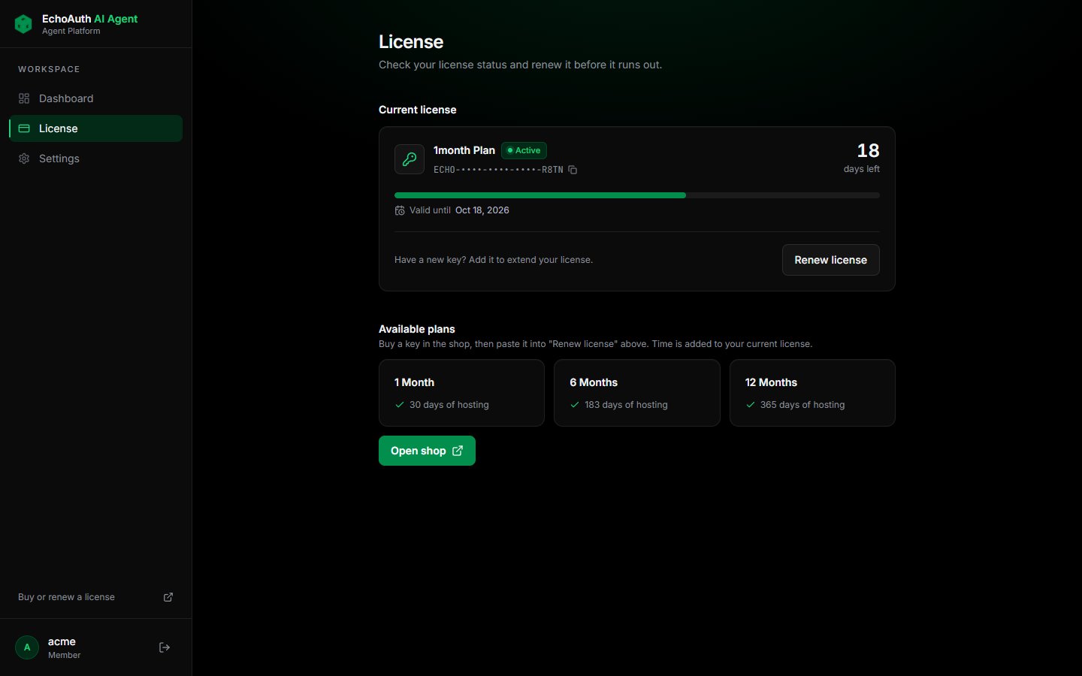Click the checkmark next to 30 days of hosting

(400, 405)
